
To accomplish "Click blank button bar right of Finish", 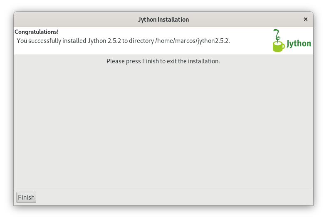I will click(173, 197).
